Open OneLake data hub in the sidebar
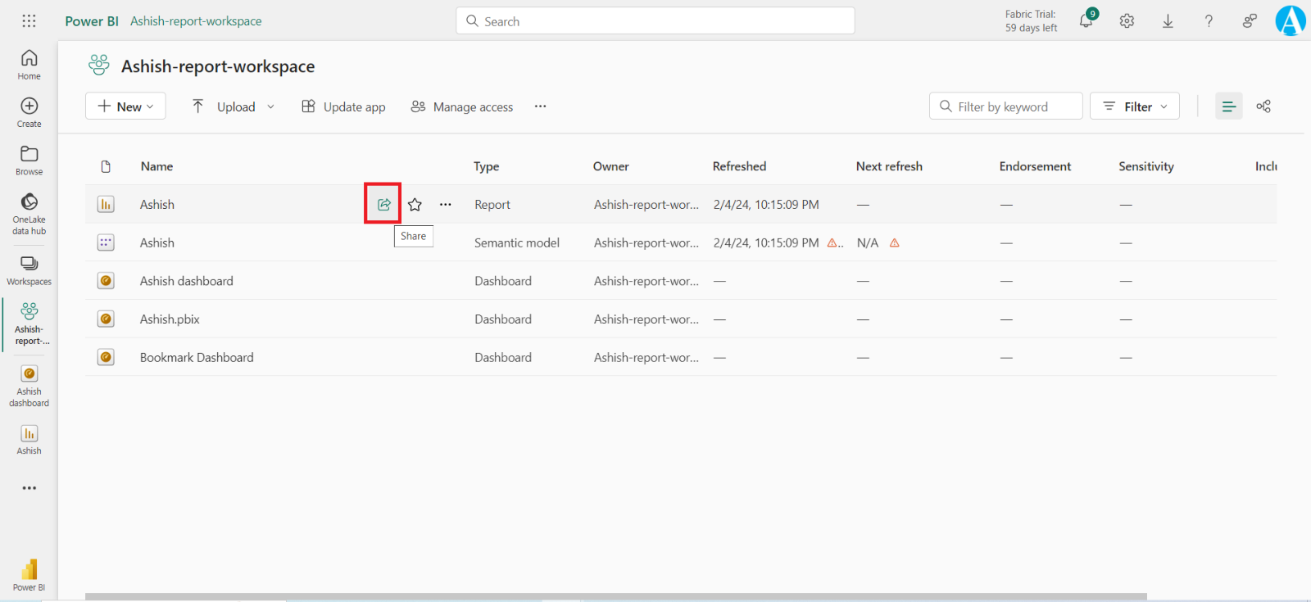 pos(29,213)
